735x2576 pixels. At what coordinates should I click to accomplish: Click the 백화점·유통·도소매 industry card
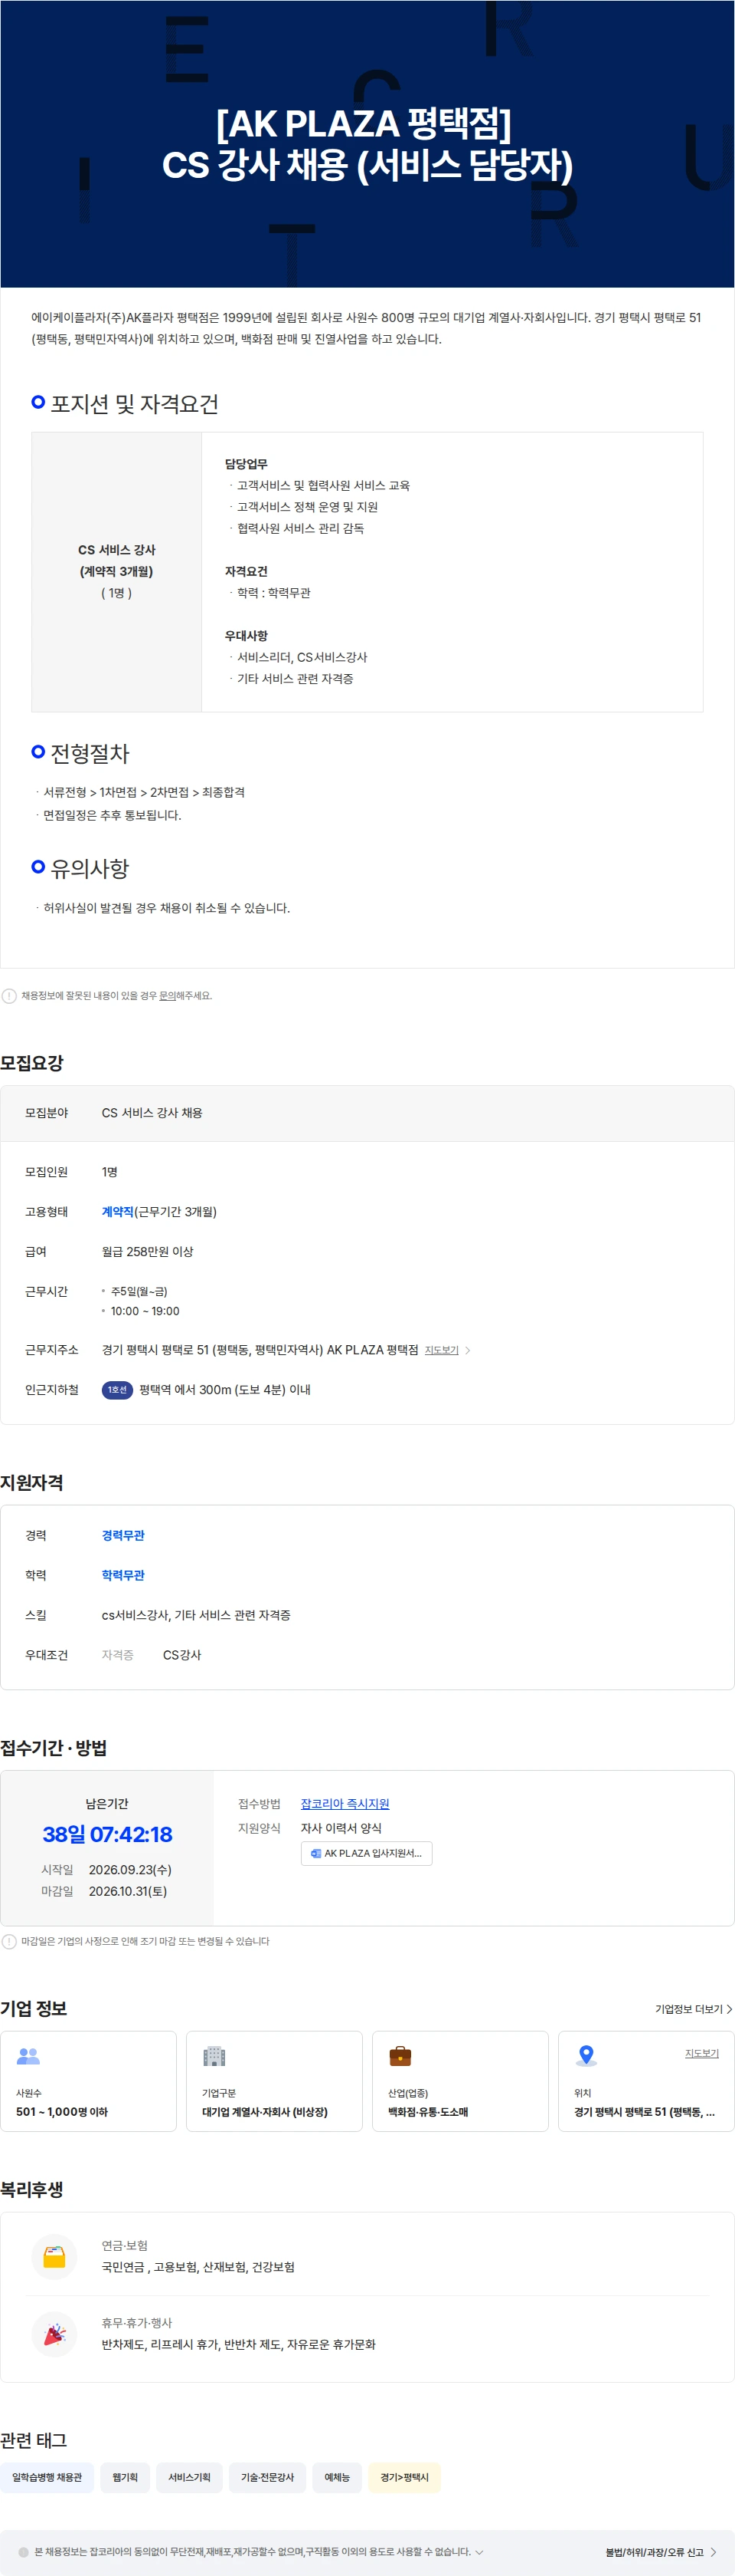pyautogui.click(x=460, y=2081)
